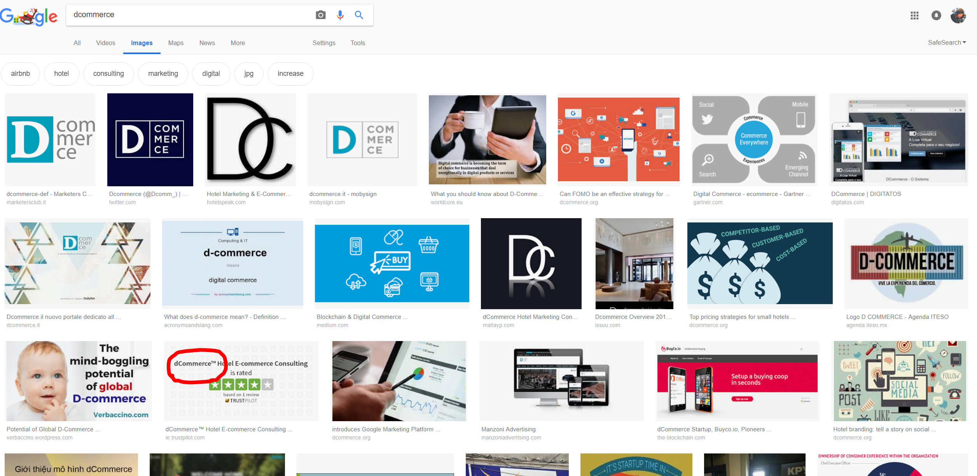
Task: Filter results by digital chip
Action: click(x=211, y=73)
